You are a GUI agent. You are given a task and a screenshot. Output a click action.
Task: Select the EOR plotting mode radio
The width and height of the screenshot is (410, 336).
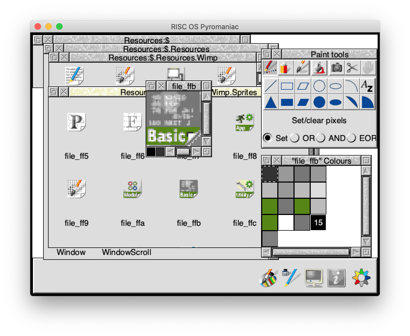point(351,138)
